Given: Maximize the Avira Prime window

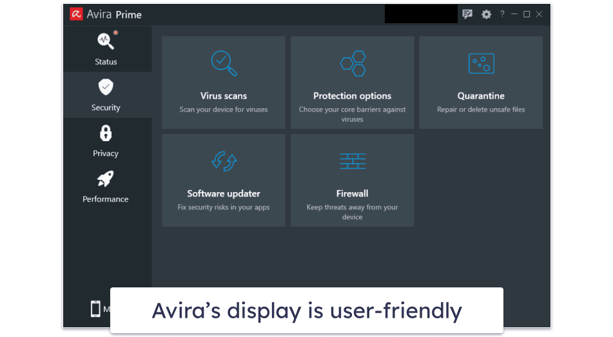Looking at the screenshot, I should [x=527, y=14].
